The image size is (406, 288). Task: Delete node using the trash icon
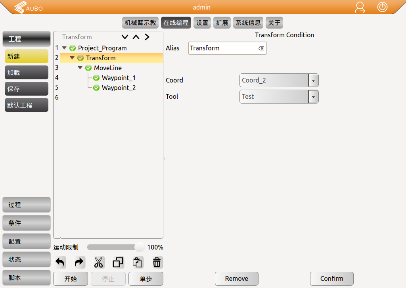pos(157,262)
